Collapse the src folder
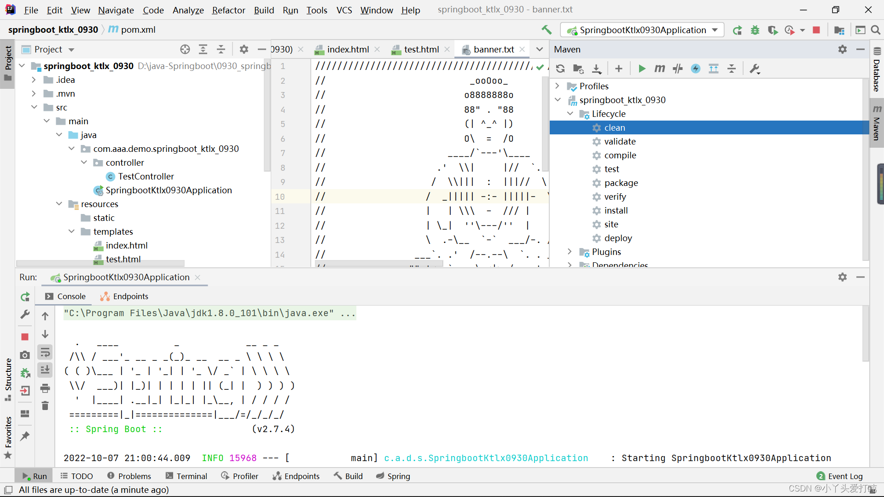The height and width of the screenshot is (497, 884). (x=34, y=108)
